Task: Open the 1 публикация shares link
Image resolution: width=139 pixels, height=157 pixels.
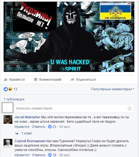Action: pos(14,99)
